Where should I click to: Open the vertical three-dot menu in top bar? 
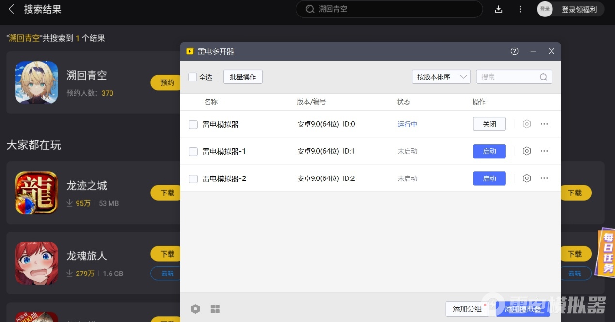(x=520, y=9)
